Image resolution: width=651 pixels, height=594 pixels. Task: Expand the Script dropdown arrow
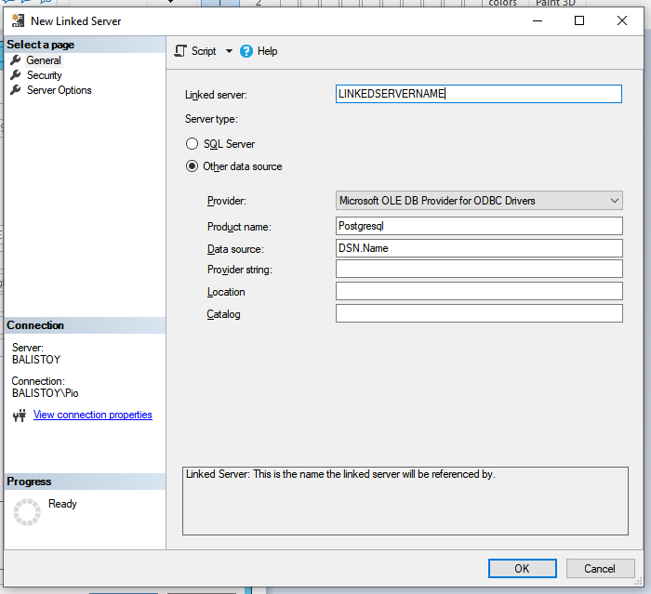229,51
